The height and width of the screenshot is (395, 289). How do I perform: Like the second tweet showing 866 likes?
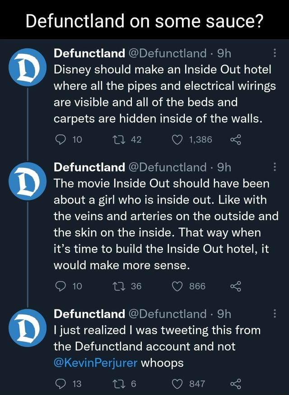coord(177,286)
